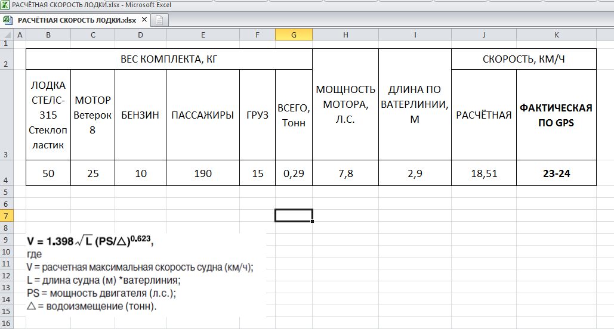The width and height of the screenshot is (614, 329).
Task: Select the СКОРОСТЬ, КМ/Ч header cell
Action: click(523, 60)
